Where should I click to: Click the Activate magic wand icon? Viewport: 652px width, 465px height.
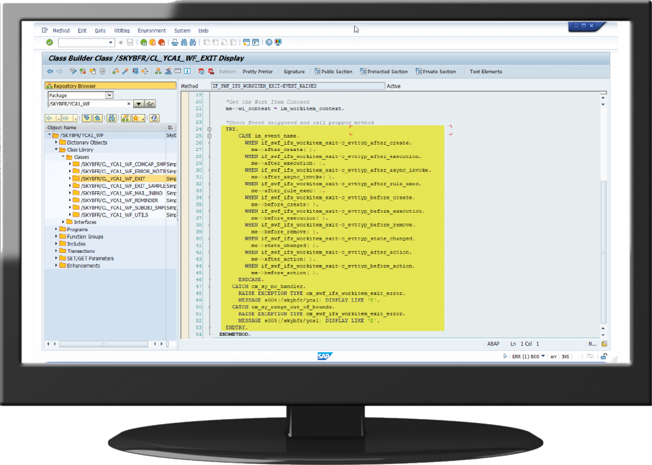click(x=125, y=71)
